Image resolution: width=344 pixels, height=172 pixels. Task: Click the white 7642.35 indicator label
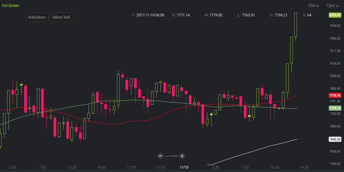click(335, 139)
